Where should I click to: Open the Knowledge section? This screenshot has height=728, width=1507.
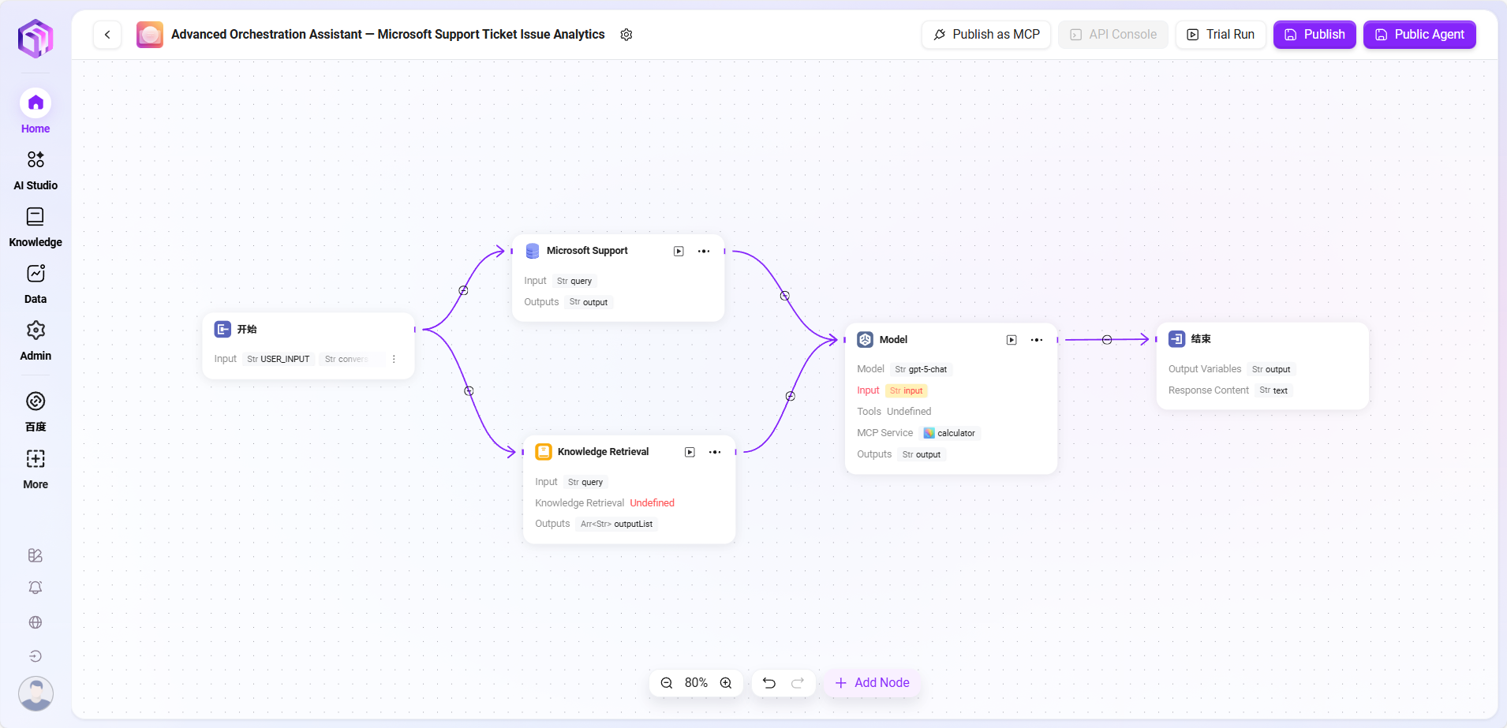tap(36, 226)
